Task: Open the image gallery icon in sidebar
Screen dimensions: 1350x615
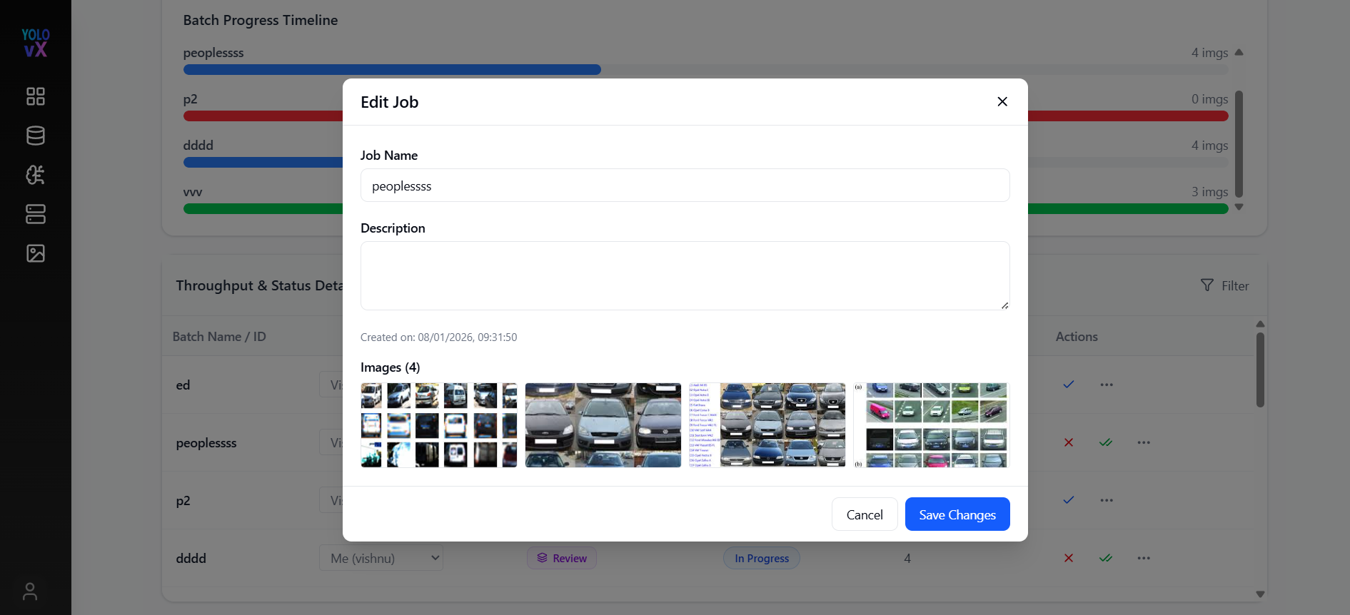Action: coord(36,253)
